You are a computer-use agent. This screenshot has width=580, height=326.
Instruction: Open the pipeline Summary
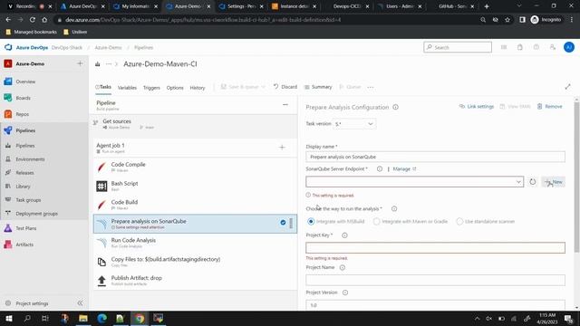pyautogui.click(x=318, y=87)
